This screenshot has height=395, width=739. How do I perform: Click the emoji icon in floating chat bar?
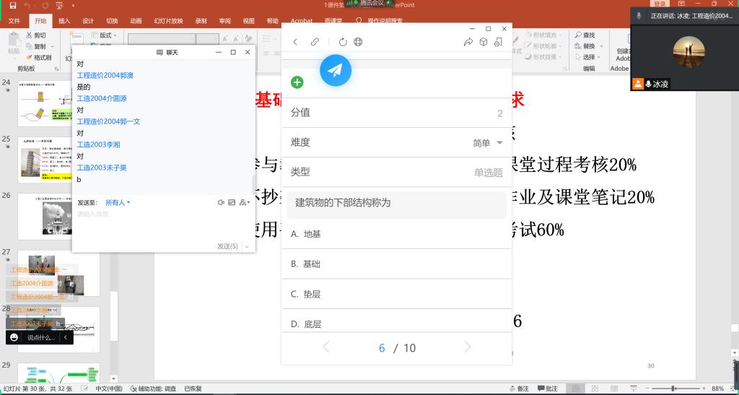(x=14, y=337)
